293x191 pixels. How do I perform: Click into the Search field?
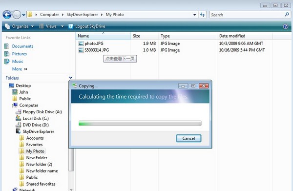[247, 15]
